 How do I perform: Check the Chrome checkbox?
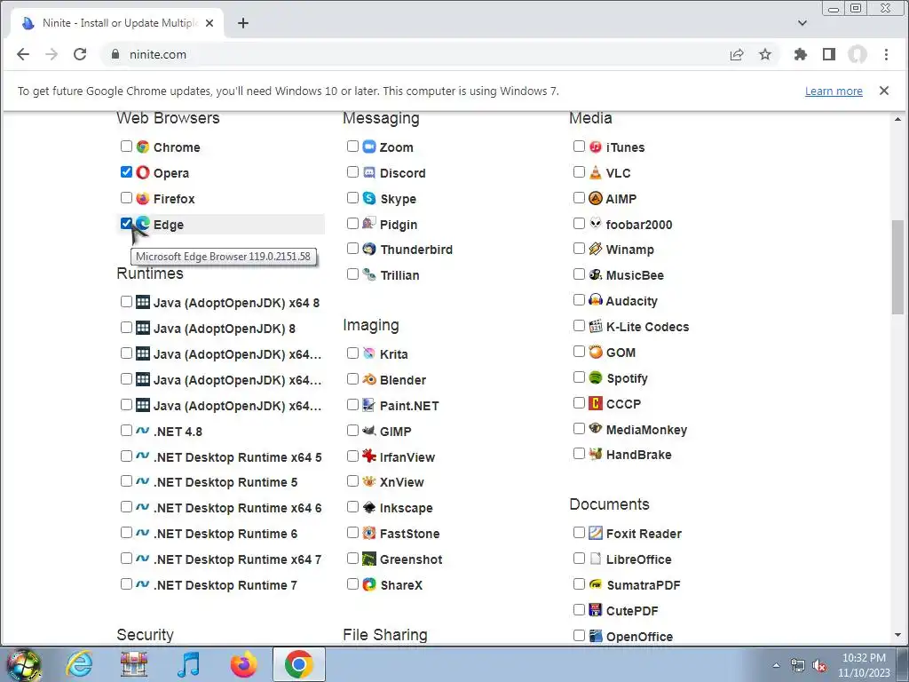[x=126, y=147]
